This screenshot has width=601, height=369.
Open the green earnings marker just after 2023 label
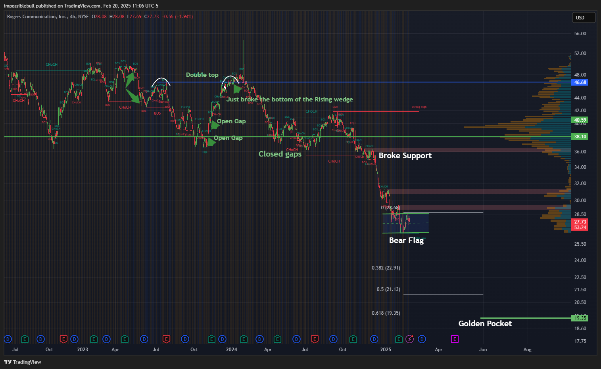click(94, 339)
